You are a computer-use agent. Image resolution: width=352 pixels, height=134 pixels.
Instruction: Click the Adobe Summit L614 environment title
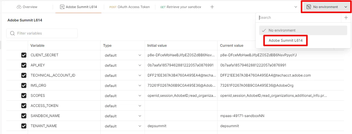pyautogui.click(x=25, y=20)
